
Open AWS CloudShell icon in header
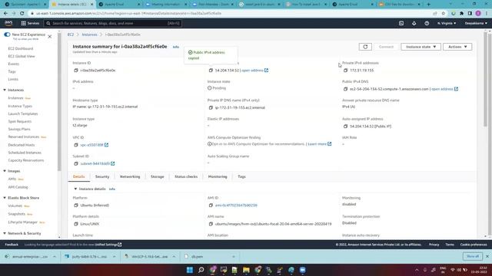[x=401, y=23]
